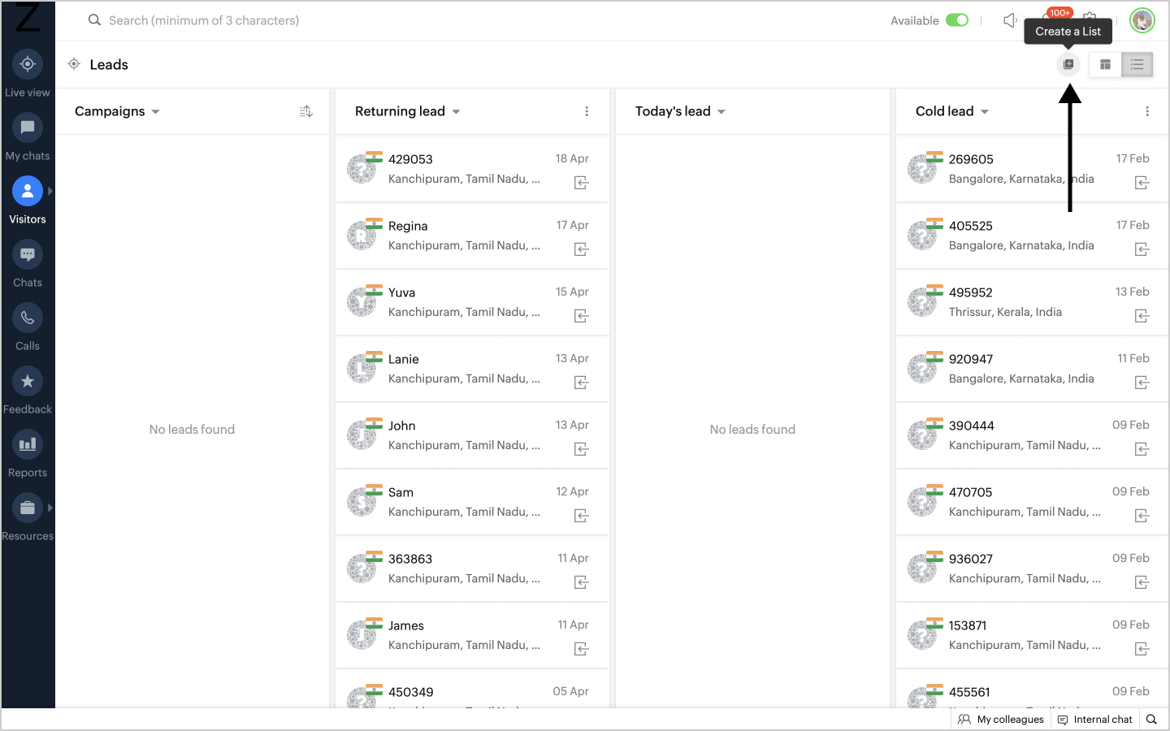This screenshot has width=1170, height=731.
Task: Click the Create a List icon
Action: [1068, 64]
